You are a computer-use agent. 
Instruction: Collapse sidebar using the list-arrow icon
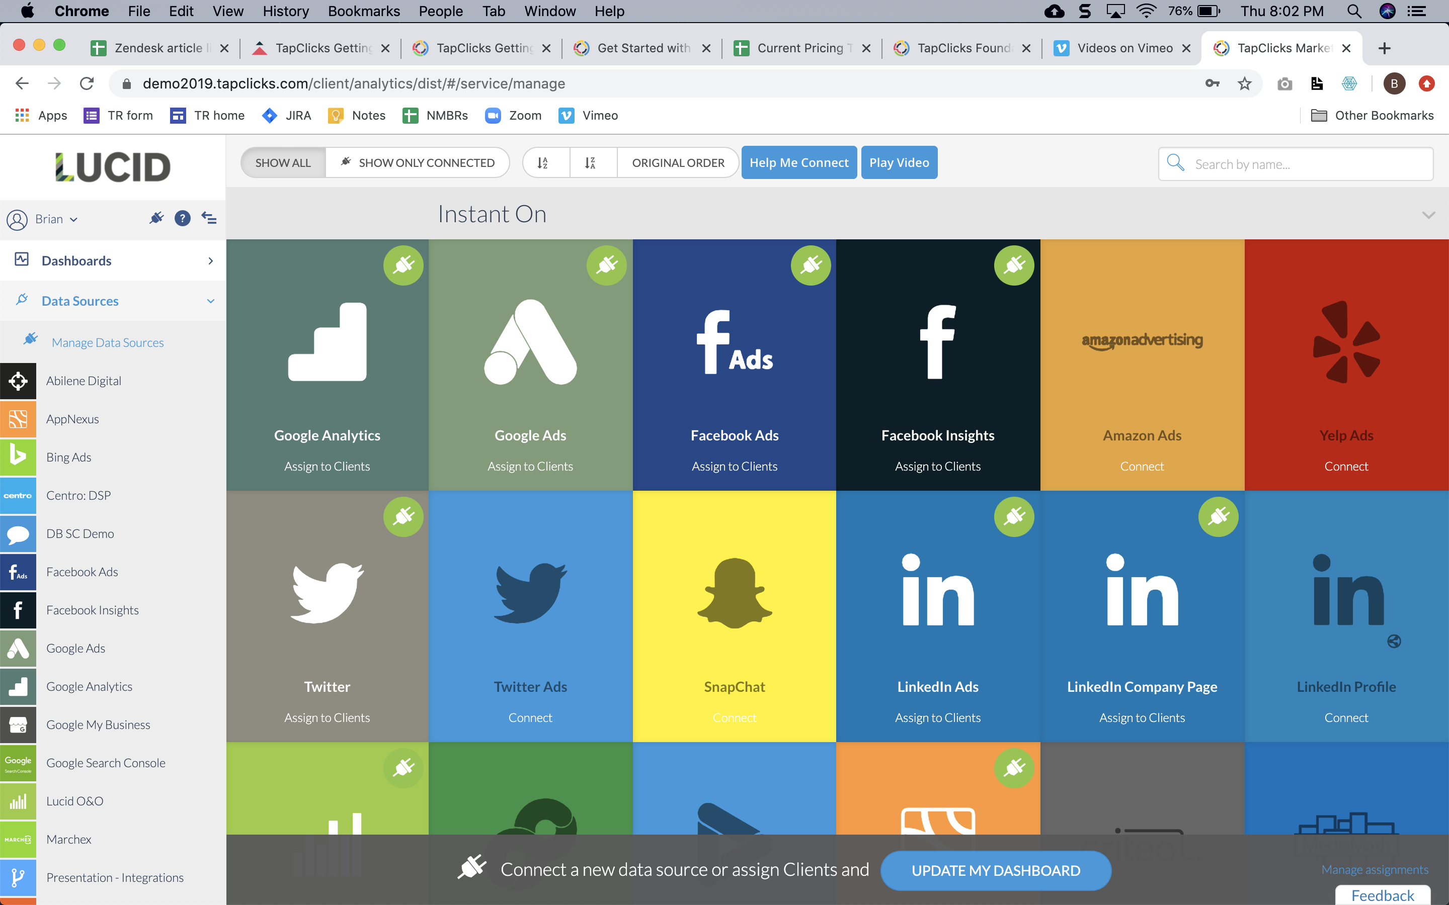208,218
